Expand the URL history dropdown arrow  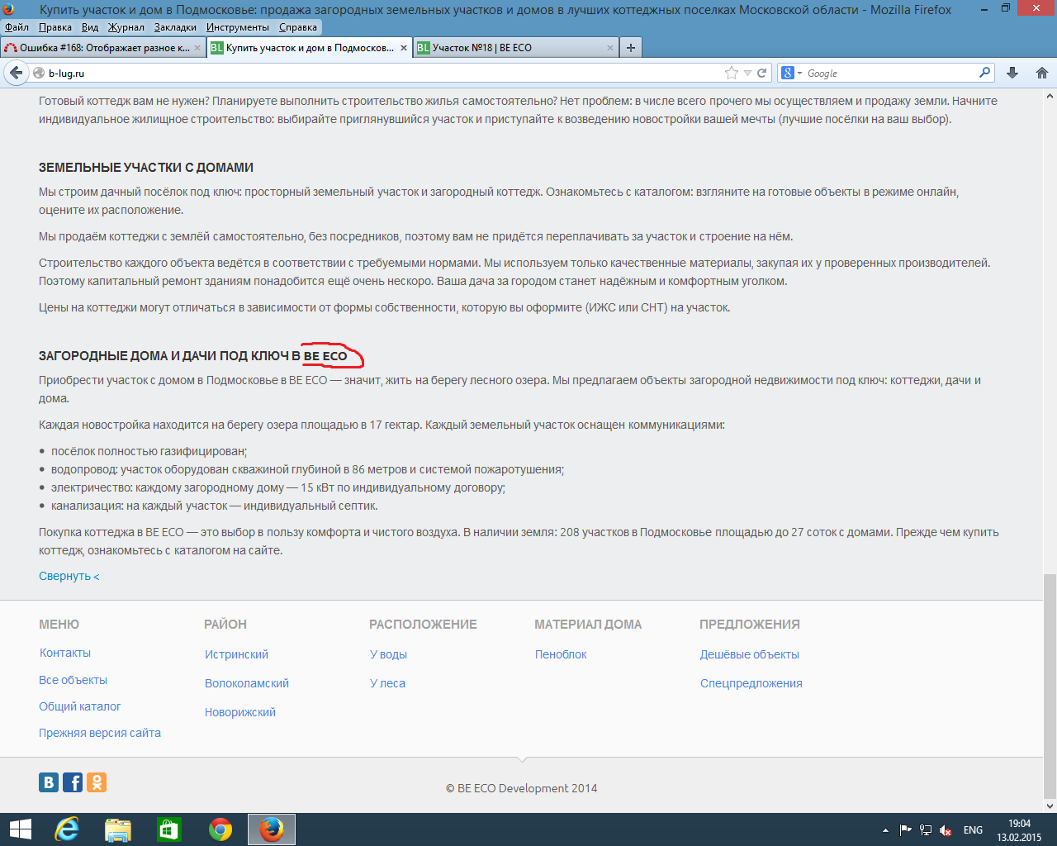[747, 73]
